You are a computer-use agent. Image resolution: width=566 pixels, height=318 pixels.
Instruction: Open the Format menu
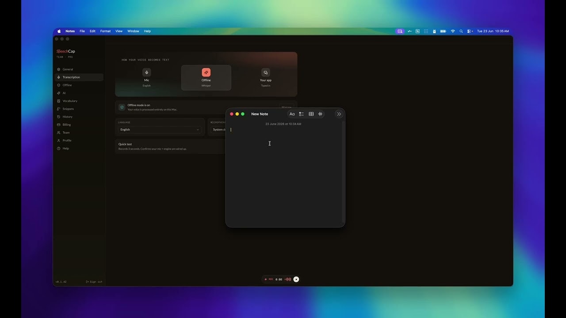click(x=105, y=31)
